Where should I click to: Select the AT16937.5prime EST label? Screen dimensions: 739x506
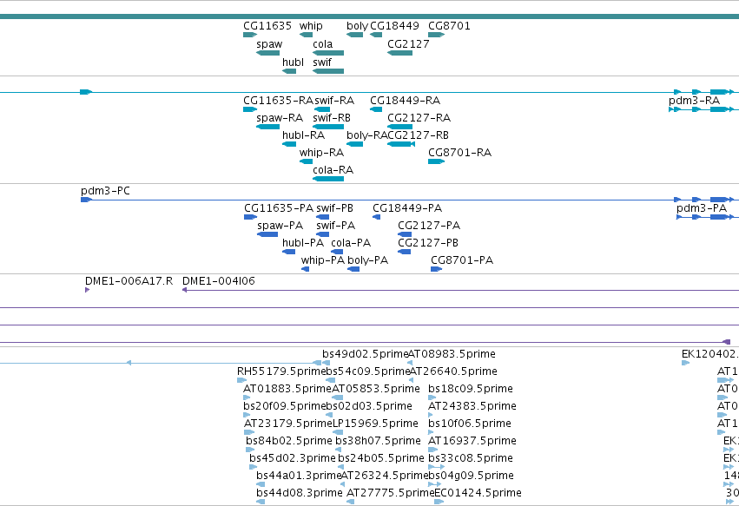(472, 441)
